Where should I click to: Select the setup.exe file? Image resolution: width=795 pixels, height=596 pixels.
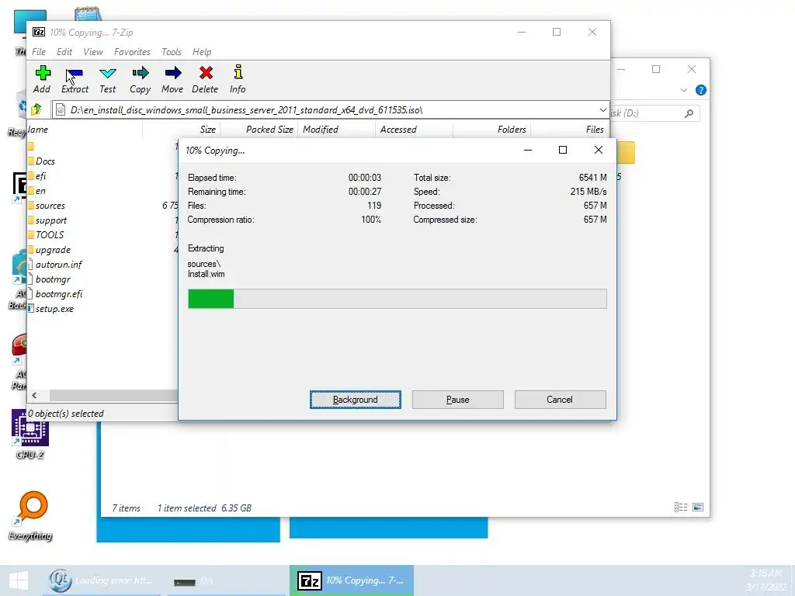coord(55,309)
